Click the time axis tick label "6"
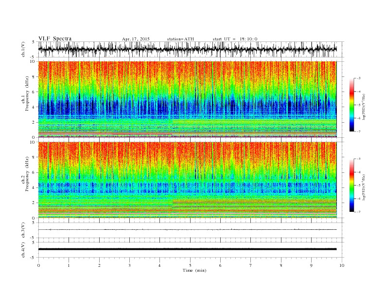This screenshot has width=385, height=298. coord(220,265)
